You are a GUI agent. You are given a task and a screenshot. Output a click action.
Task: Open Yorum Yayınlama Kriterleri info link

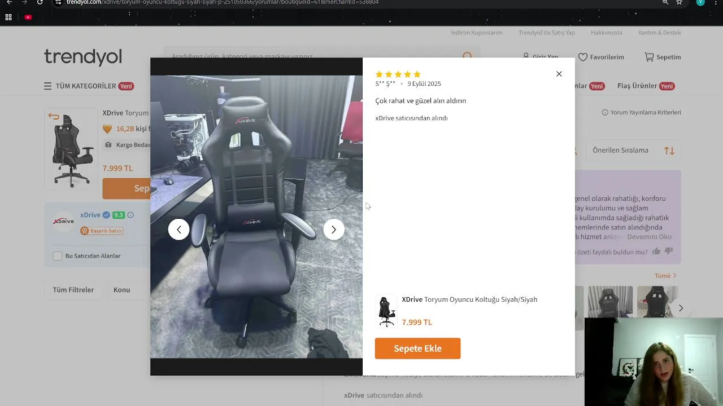(x=641, y=113)
